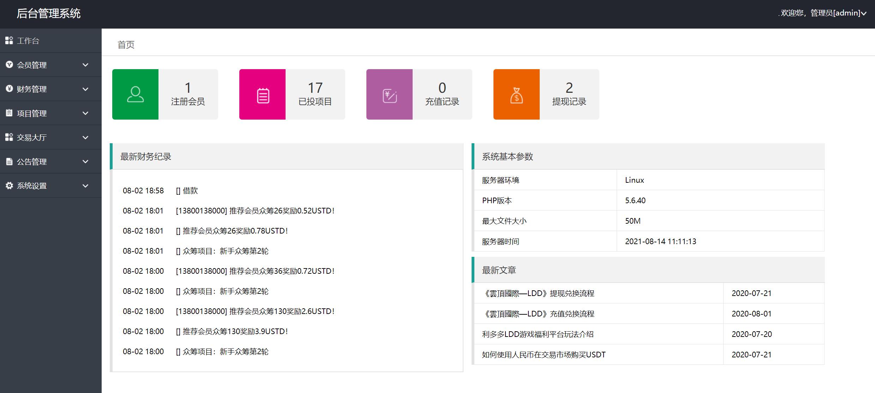
Task: Click the grid icon beside 交易大厅
Action: (9, 137)
